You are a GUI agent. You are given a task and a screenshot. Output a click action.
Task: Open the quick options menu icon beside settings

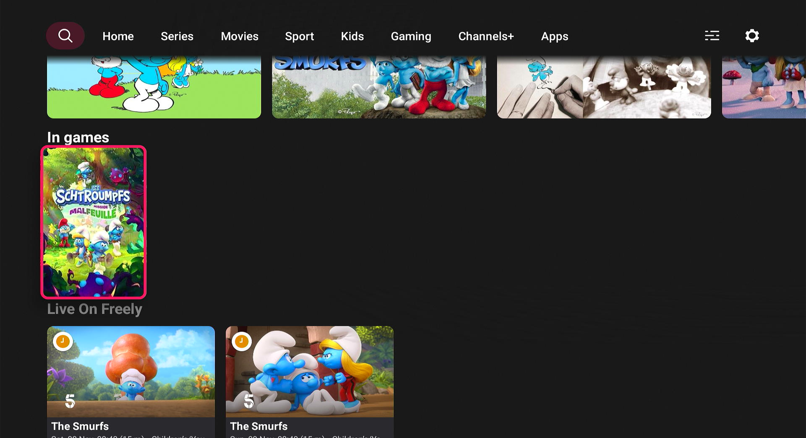tap(712, 36)
